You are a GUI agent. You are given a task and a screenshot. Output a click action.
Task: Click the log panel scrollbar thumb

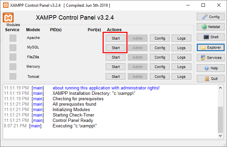click(x=220, y=120)
